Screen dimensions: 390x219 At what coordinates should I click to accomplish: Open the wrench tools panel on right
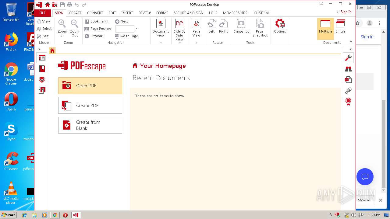pyautogui.click(x=348, y=58)
